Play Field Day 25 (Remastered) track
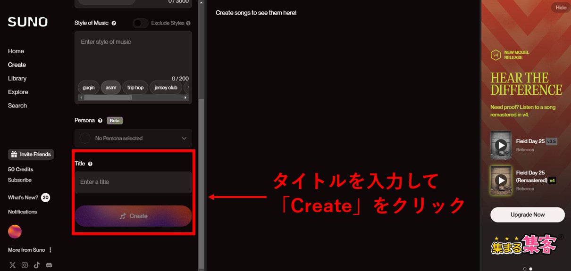The image size is (571, 271). pos(501,180)
